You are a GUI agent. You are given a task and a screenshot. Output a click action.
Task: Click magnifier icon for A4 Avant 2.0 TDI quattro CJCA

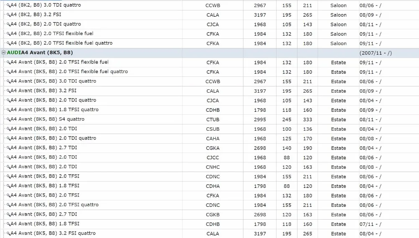pos(8,101)
